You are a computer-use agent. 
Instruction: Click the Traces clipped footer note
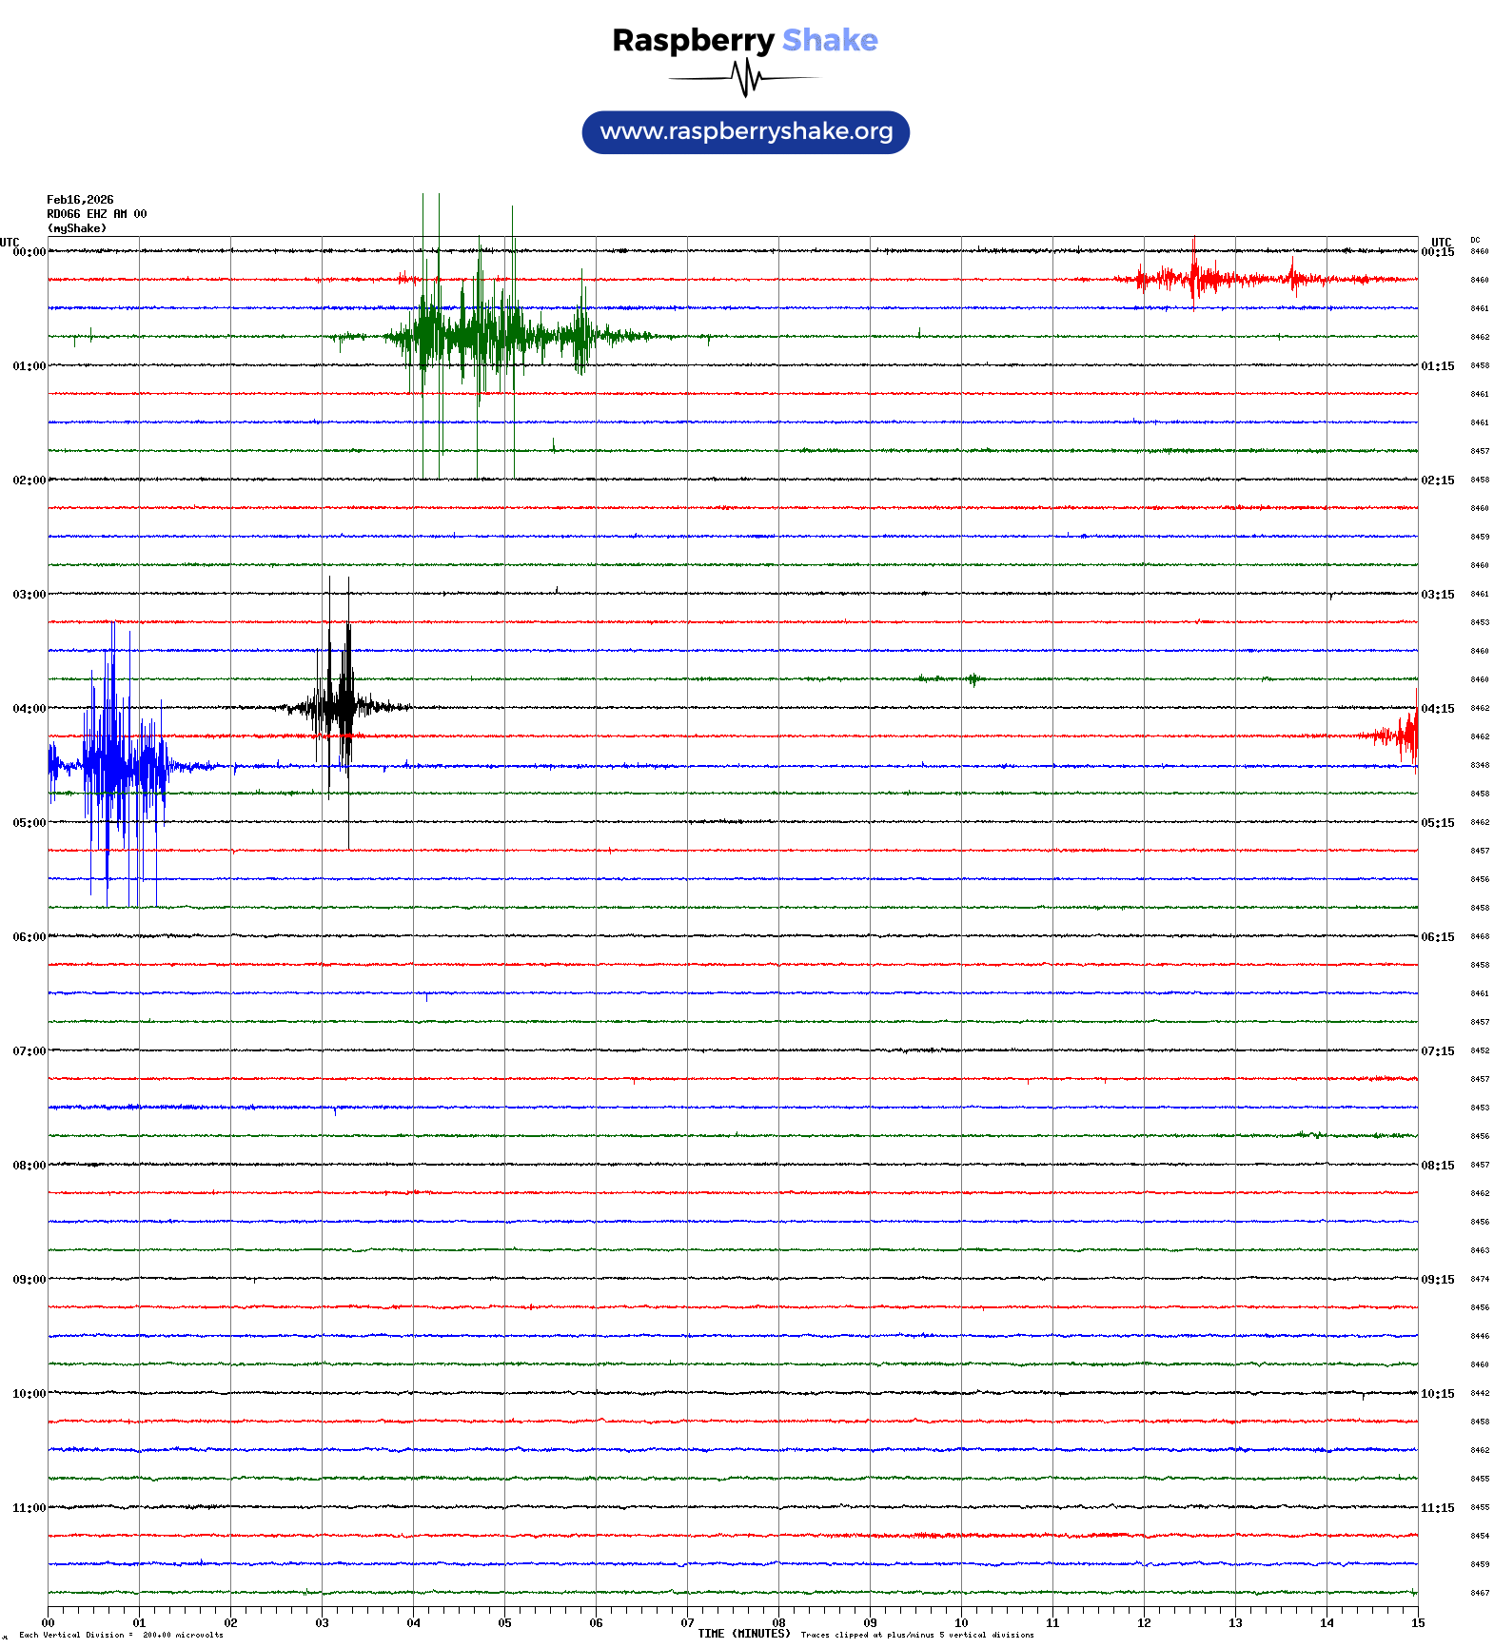(x=916, y=1636)
